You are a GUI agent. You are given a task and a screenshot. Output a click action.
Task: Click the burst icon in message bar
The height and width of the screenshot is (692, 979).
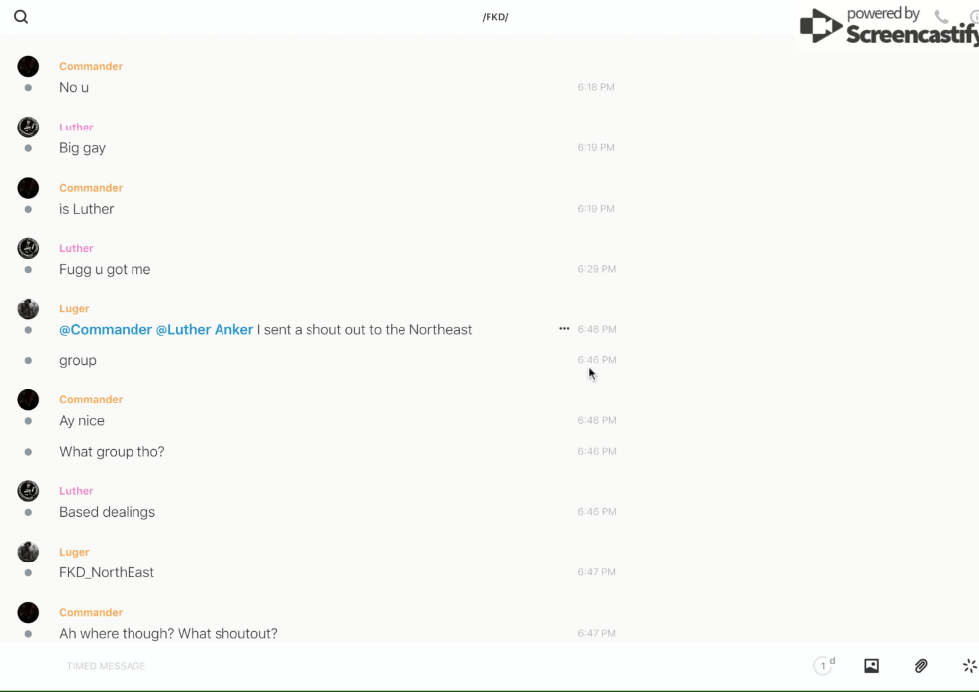[969, 666]
